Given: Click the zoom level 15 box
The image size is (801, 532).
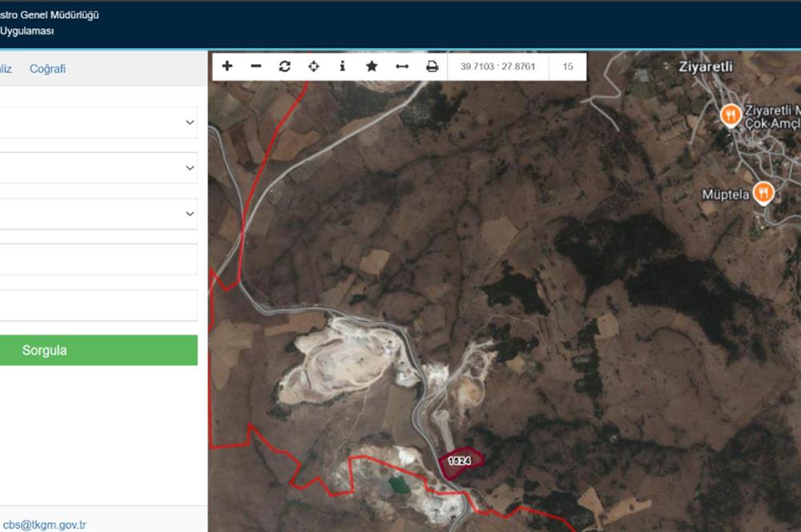Looking at the screenshot, I should pyautogui.click(x=568, y=66).
